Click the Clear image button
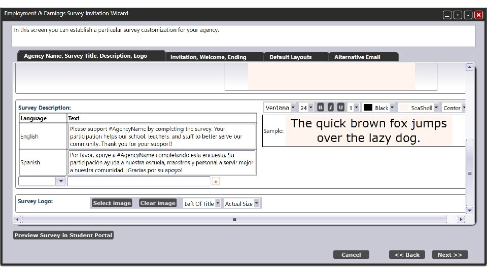Viewport: 487px width, 274px height. click(158, 203)
